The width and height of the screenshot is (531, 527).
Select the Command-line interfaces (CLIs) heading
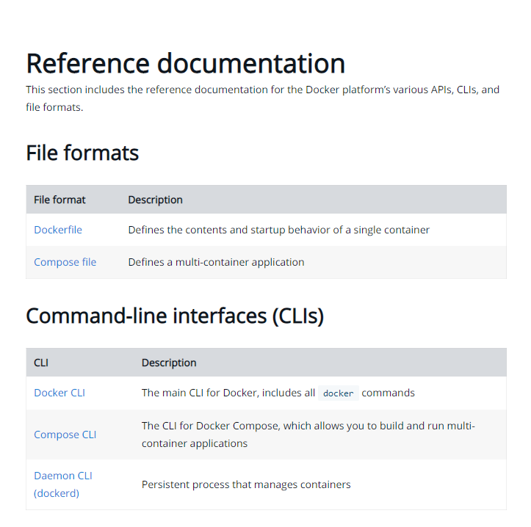pyautogui.click(x=175, y=316)
